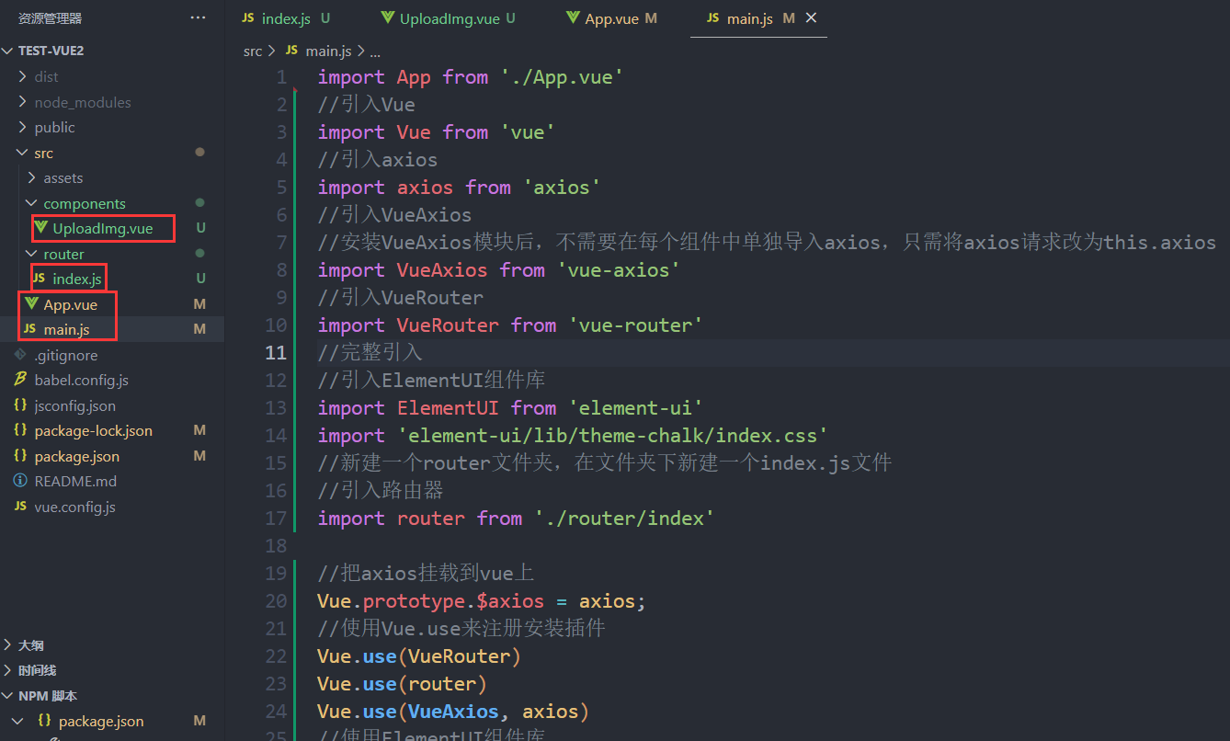This screenshot has width=1230, height=741.
Task: Click the Babel icon for babel.config.js
Action: [x=20, y=380]
